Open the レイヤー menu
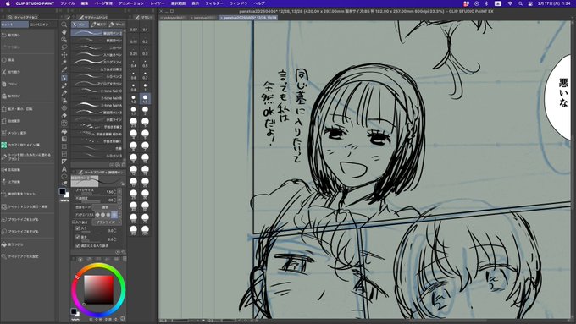The height and width of the screenshot is (324, 576). click(158, 3)
